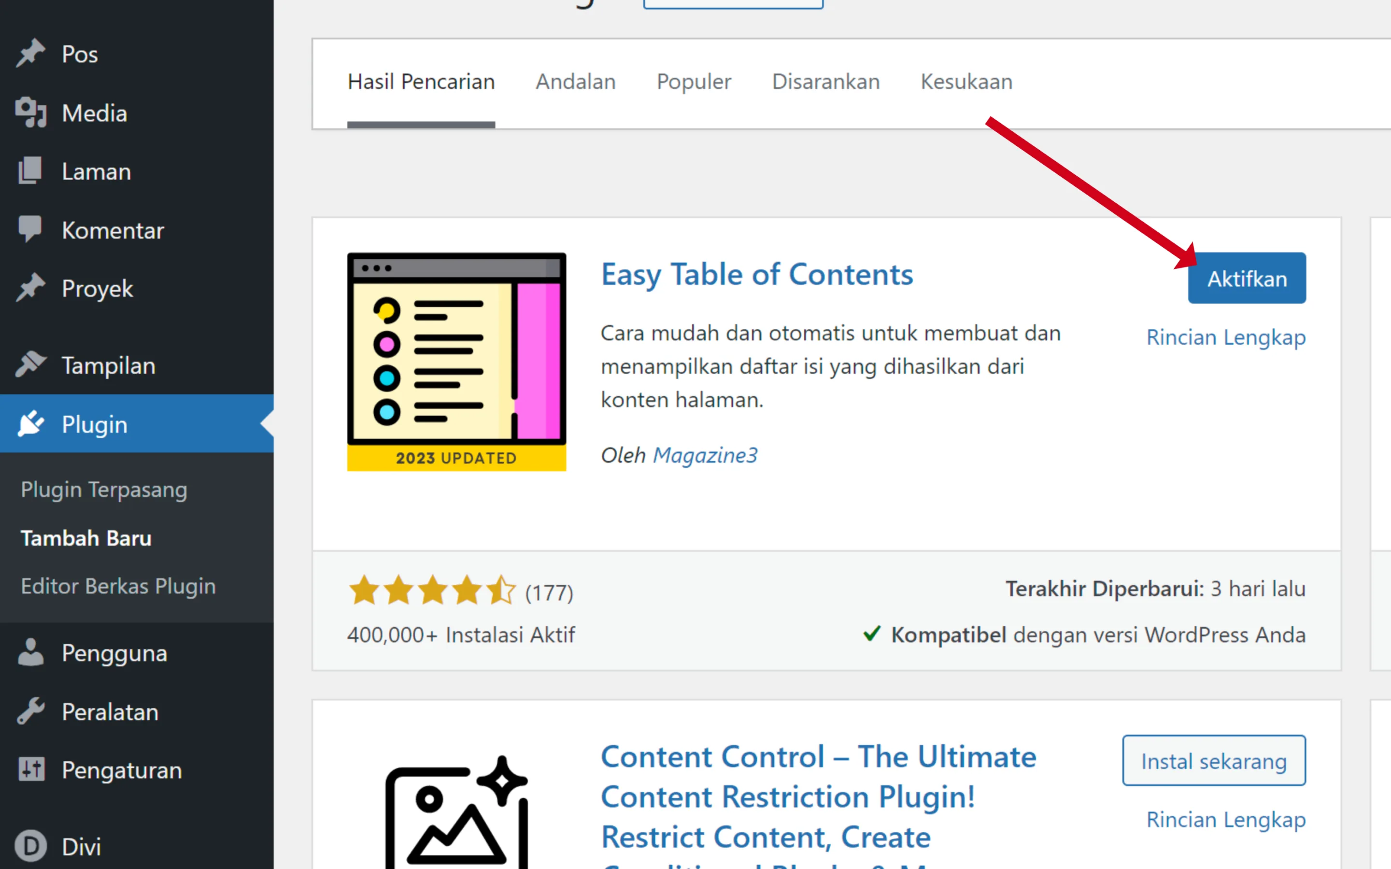Image resolution: width=1391 pixels, height=869 pixels.
Task: Click the green compatibility checkmark icon
Action: click(x=871, y=633)
